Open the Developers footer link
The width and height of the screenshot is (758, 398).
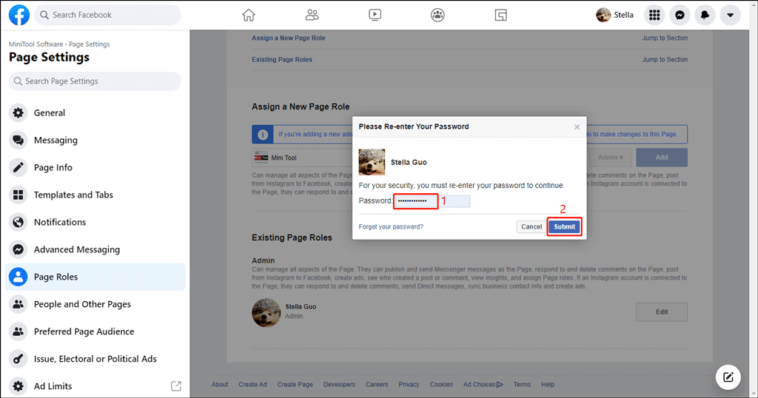tap(339, 385)
